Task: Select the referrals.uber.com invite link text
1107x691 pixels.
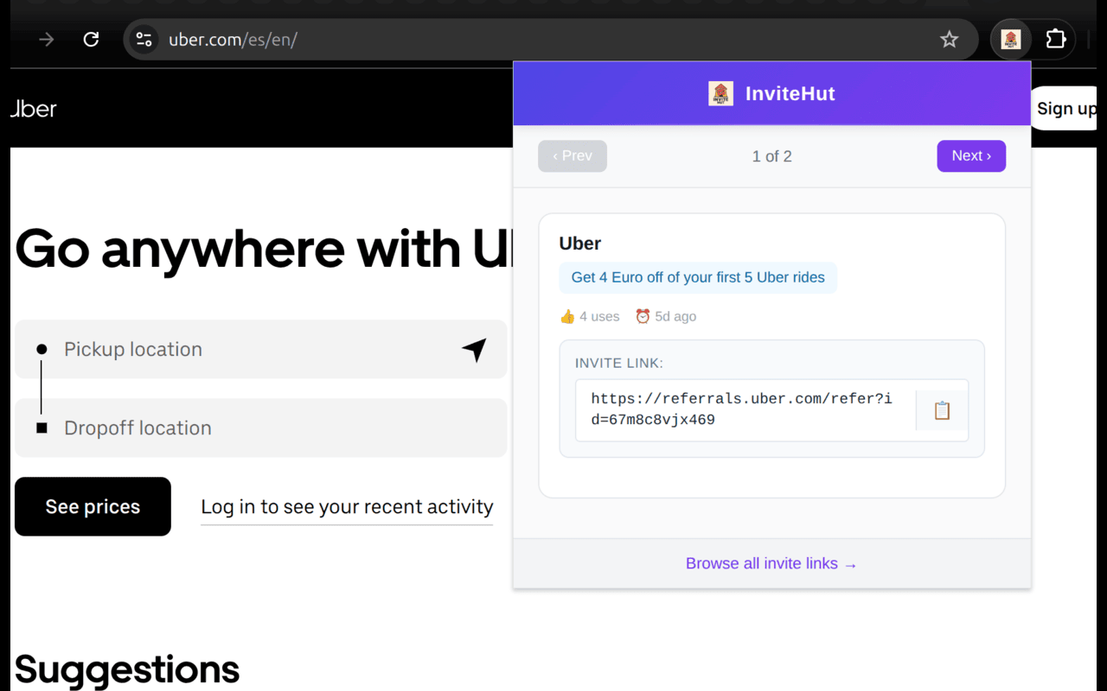Action: point(741,409)
